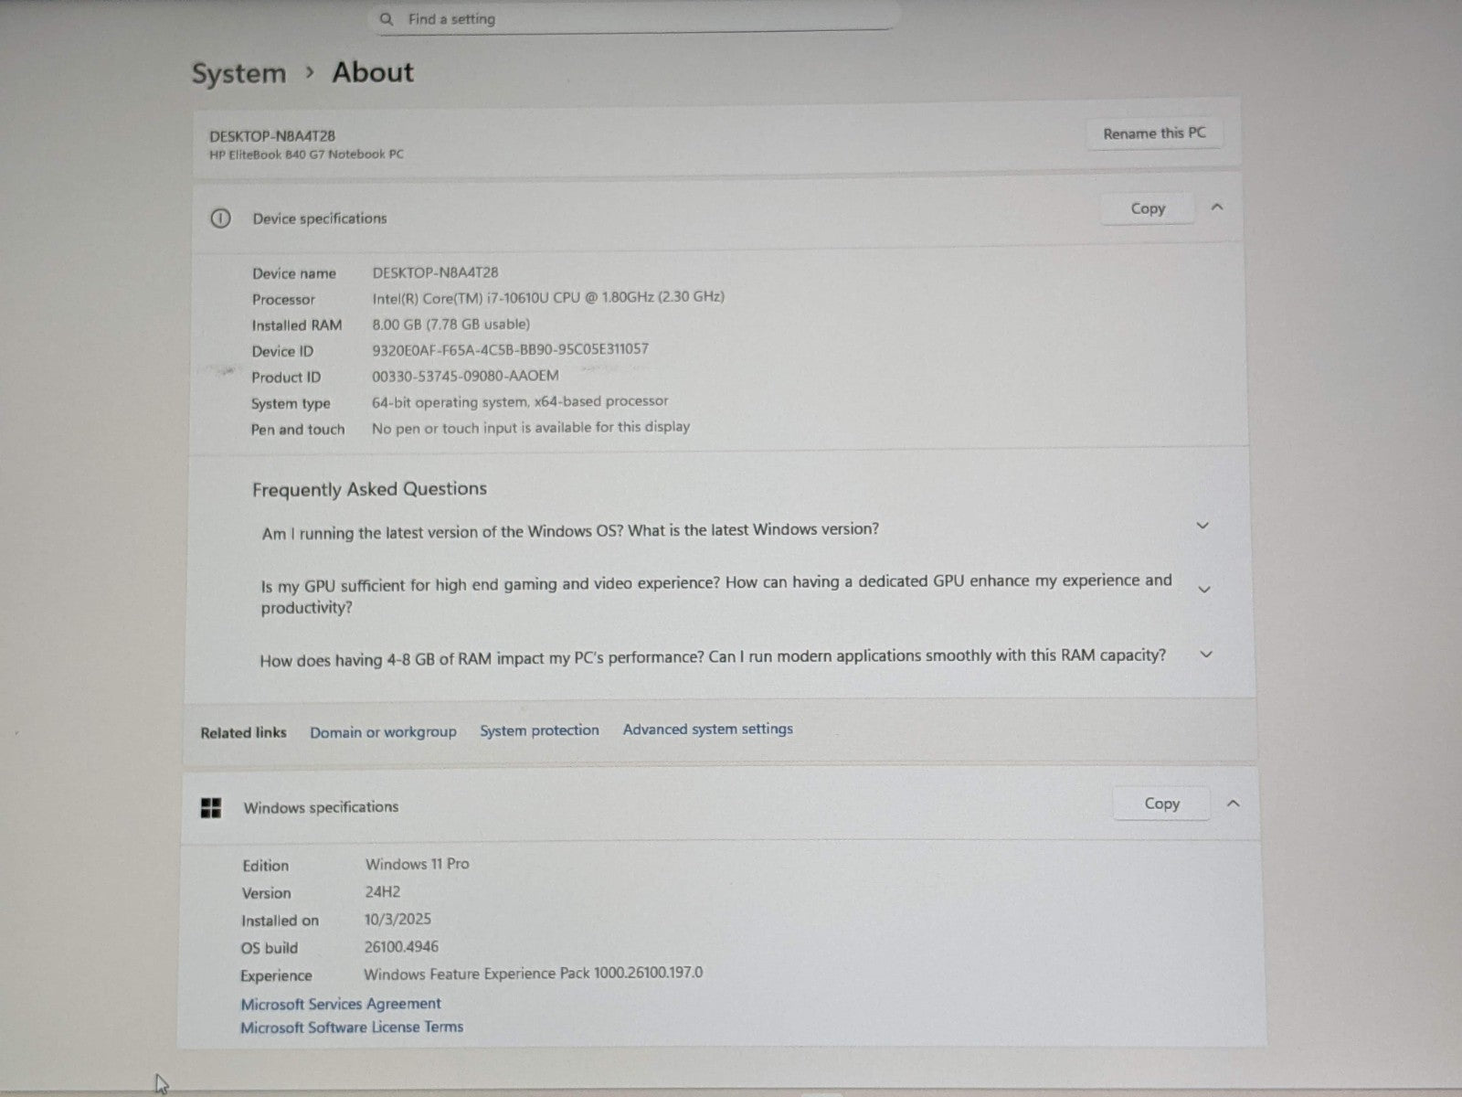Copy the Windows specifications
Screen dimensions: 1462x1097
[1161, 804]
